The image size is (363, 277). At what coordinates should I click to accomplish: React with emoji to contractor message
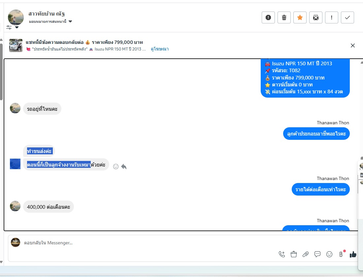pos(116,167)
